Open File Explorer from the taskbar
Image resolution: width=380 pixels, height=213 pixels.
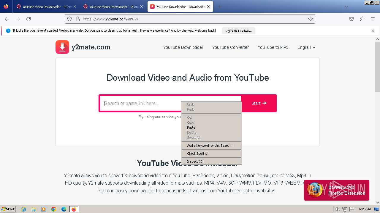click(34, 209)
